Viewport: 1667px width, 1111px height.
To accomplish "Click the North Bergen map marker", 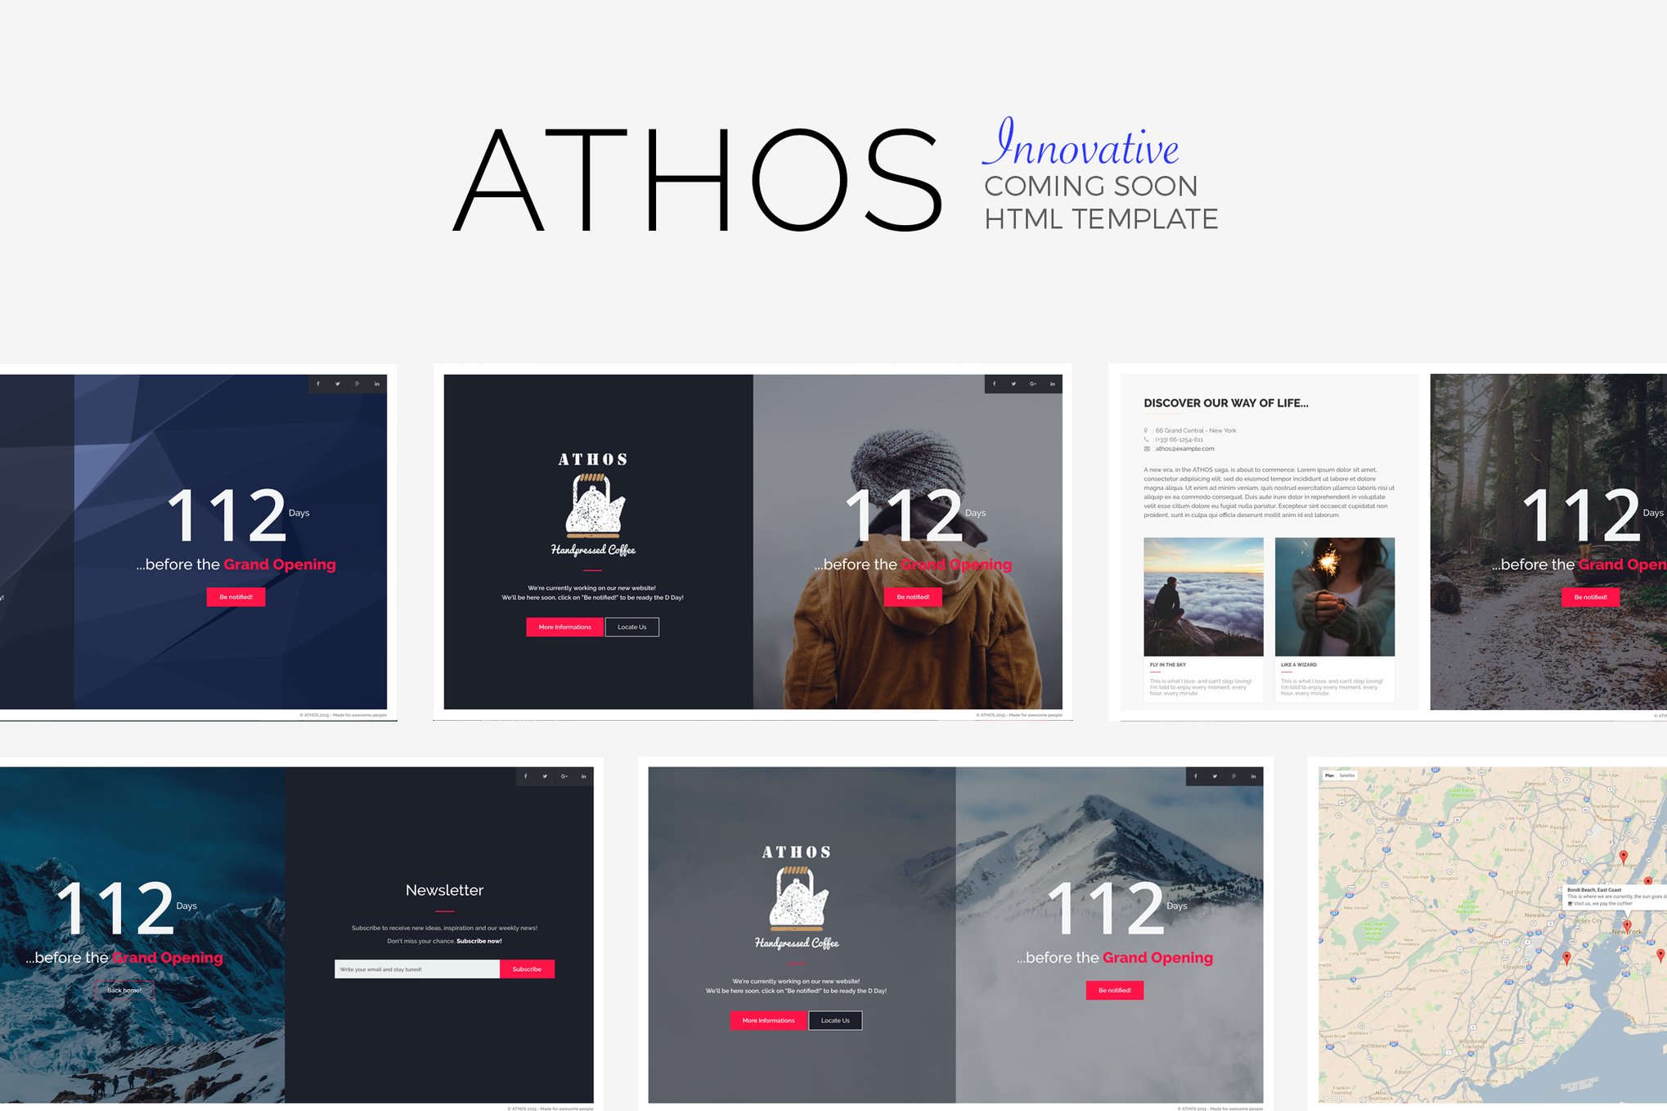I will tap(1624, 857).
